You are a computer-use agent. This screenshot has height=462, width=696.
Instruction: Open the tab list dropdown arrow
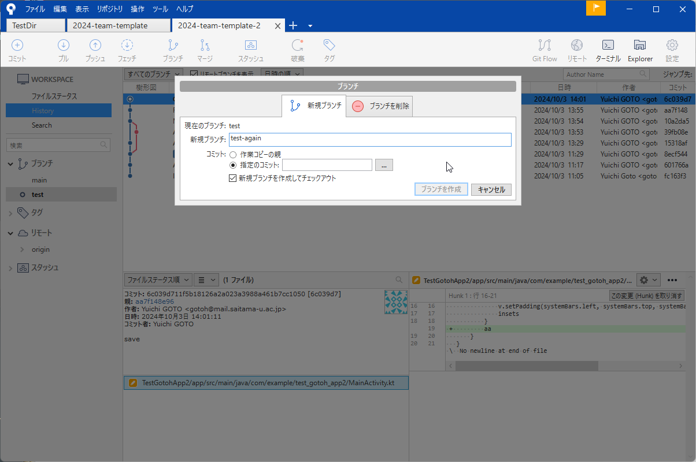310,26
